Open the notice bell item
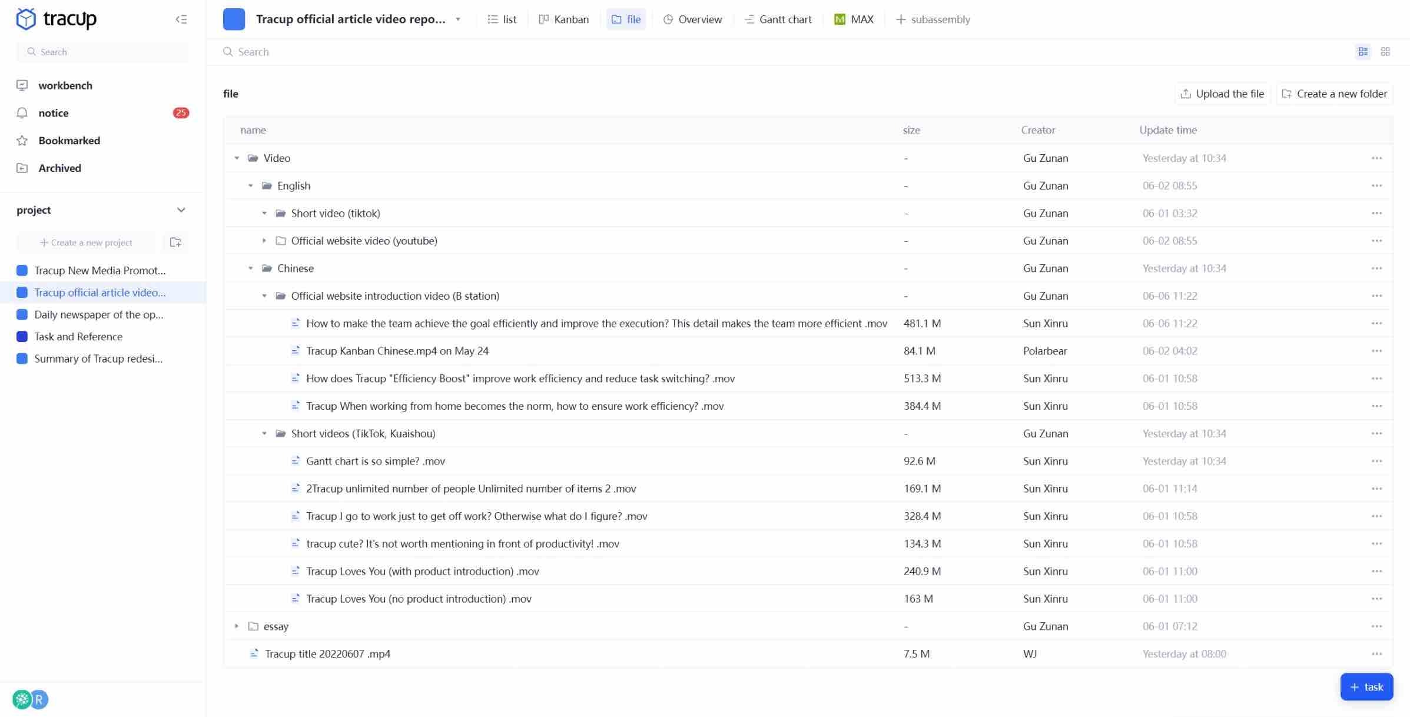This screenshot has height=717, width=1410. pyautogui.click(x=53, y=113)
